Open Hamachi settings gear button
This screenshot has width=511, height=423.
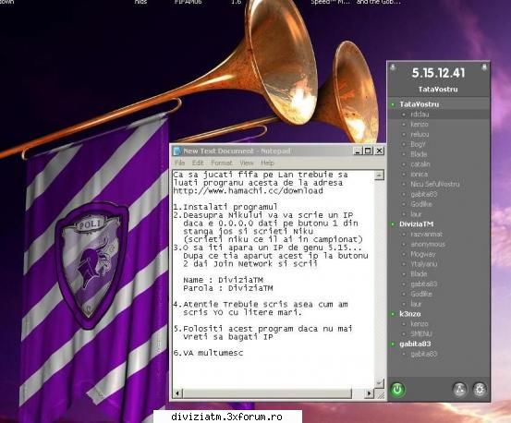pos(479,389)
